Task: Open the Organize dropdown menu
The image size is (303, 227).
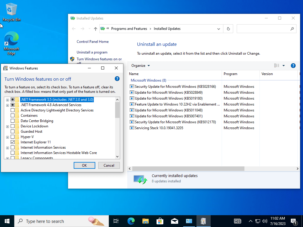Action: pyautogui.click(x=141, y=66)
